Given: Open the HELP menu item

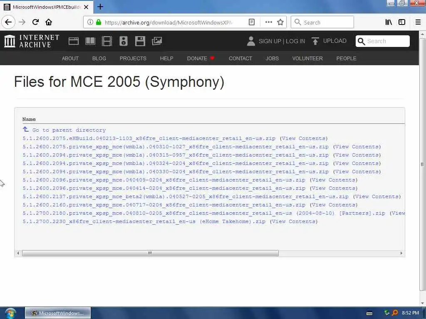Looking at the screenshot, I should pos(166,58).
